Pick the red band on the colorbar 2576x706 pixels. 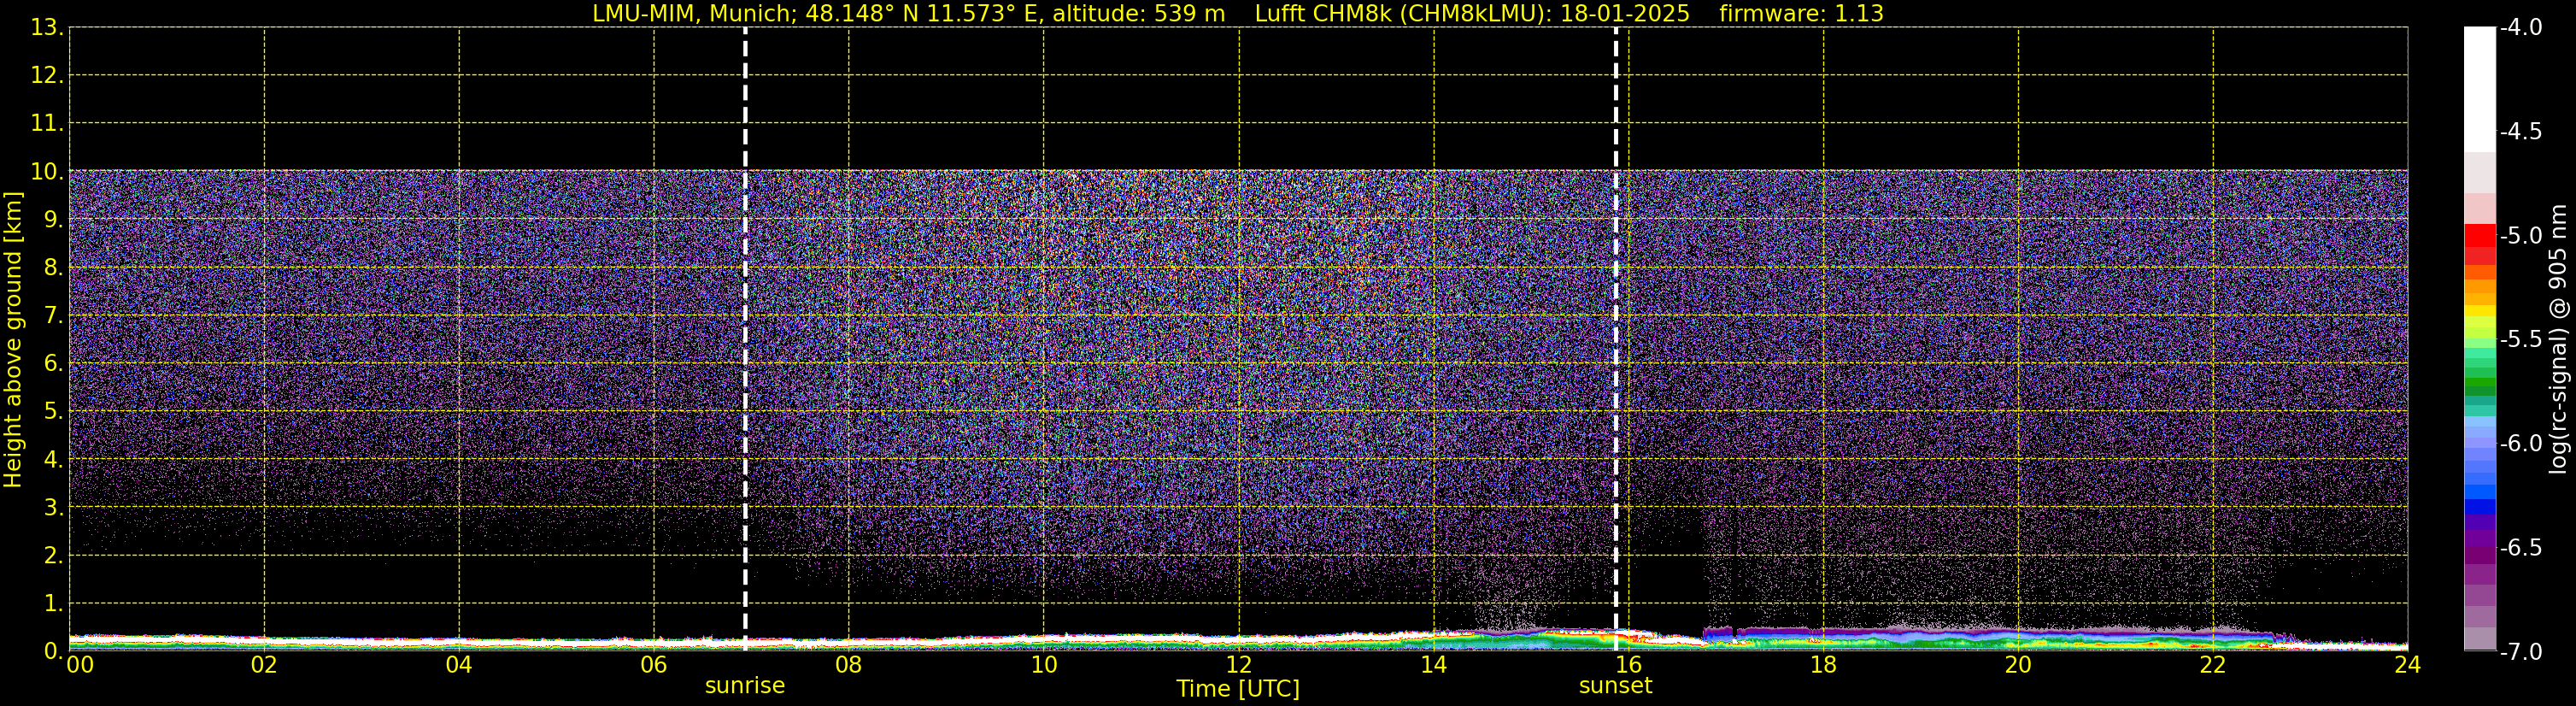pyautogui.click(x=2479, y=237)
